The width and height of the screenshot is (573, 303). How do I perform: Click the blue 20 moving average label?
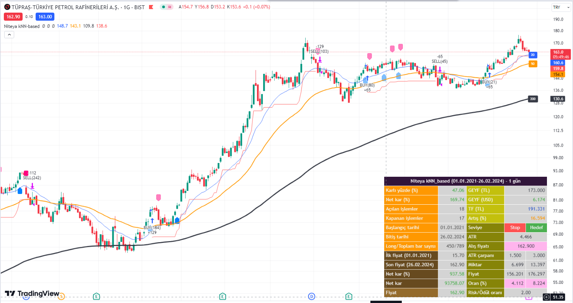point(532,55)
